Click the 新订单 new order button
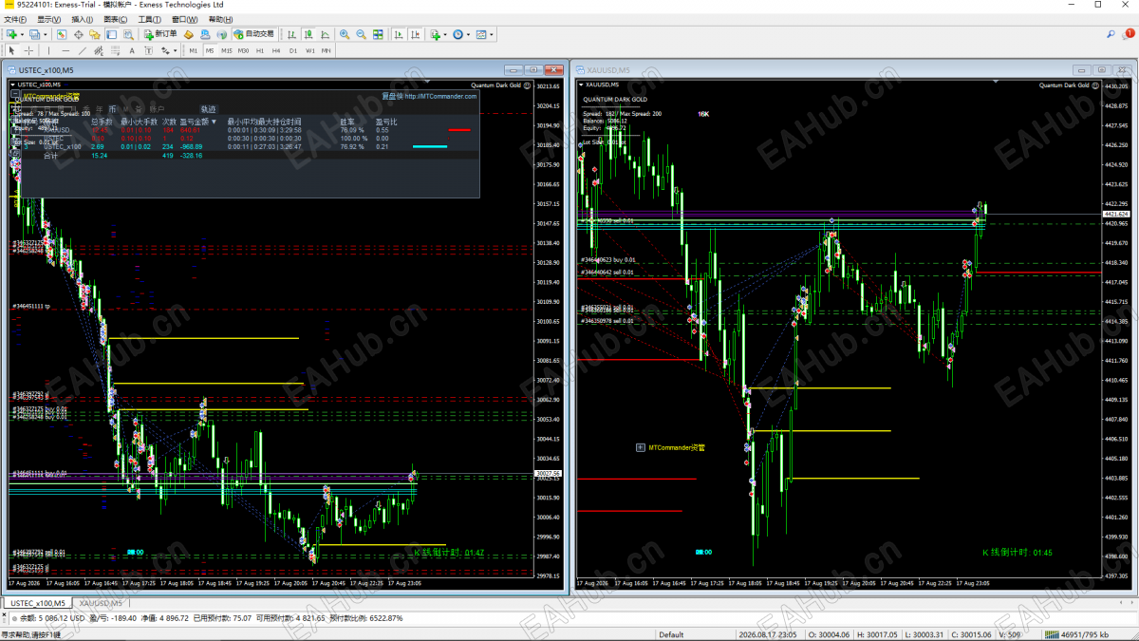Screen dimensions: 1139x641 coord(159,34)
